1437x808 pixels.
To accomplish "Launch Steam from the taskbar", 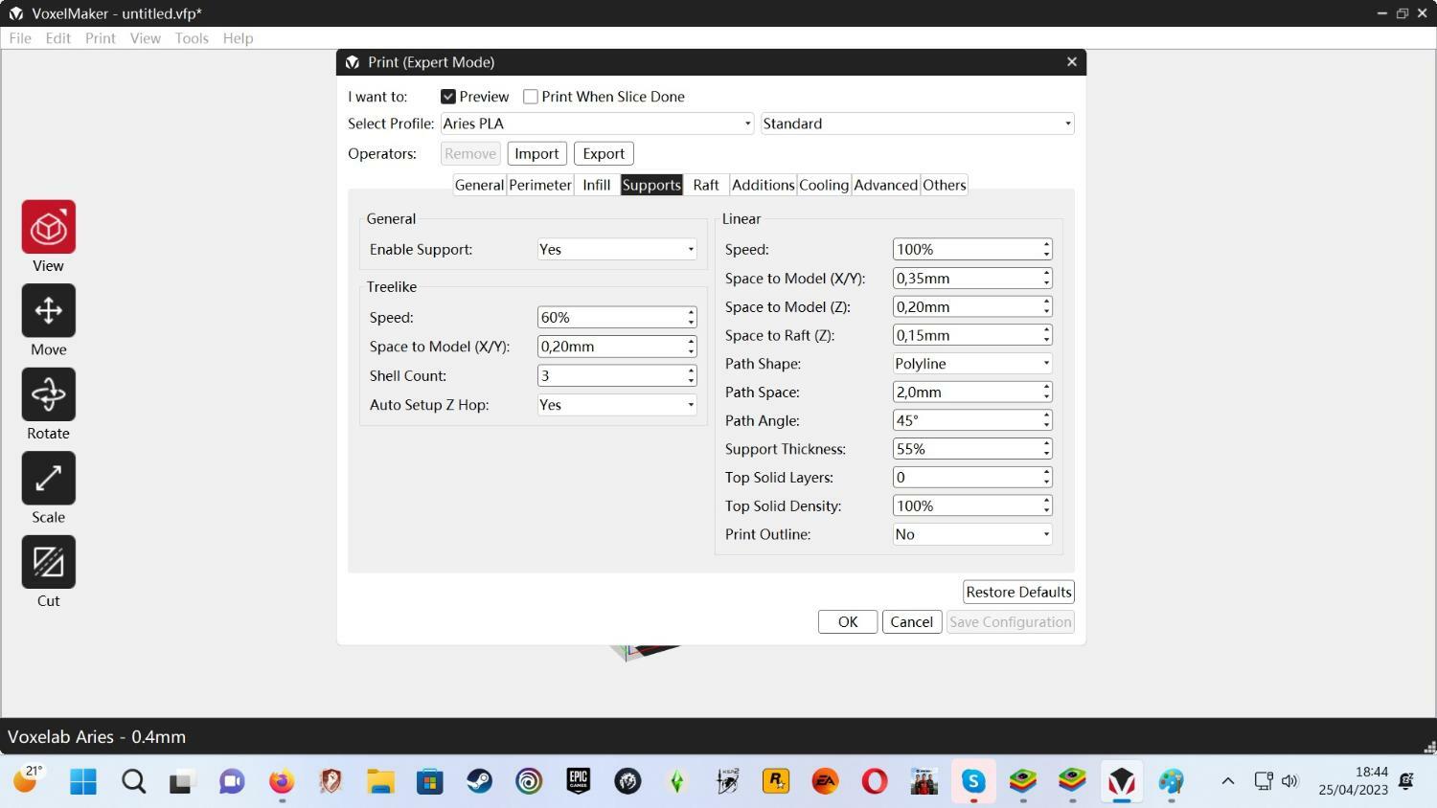I will click(x=480, y=781).
